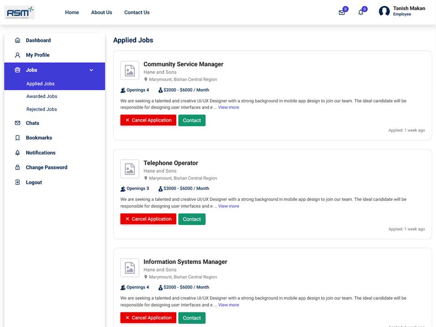Open the Contact Us menu item
436x327 pixels.
137,13
